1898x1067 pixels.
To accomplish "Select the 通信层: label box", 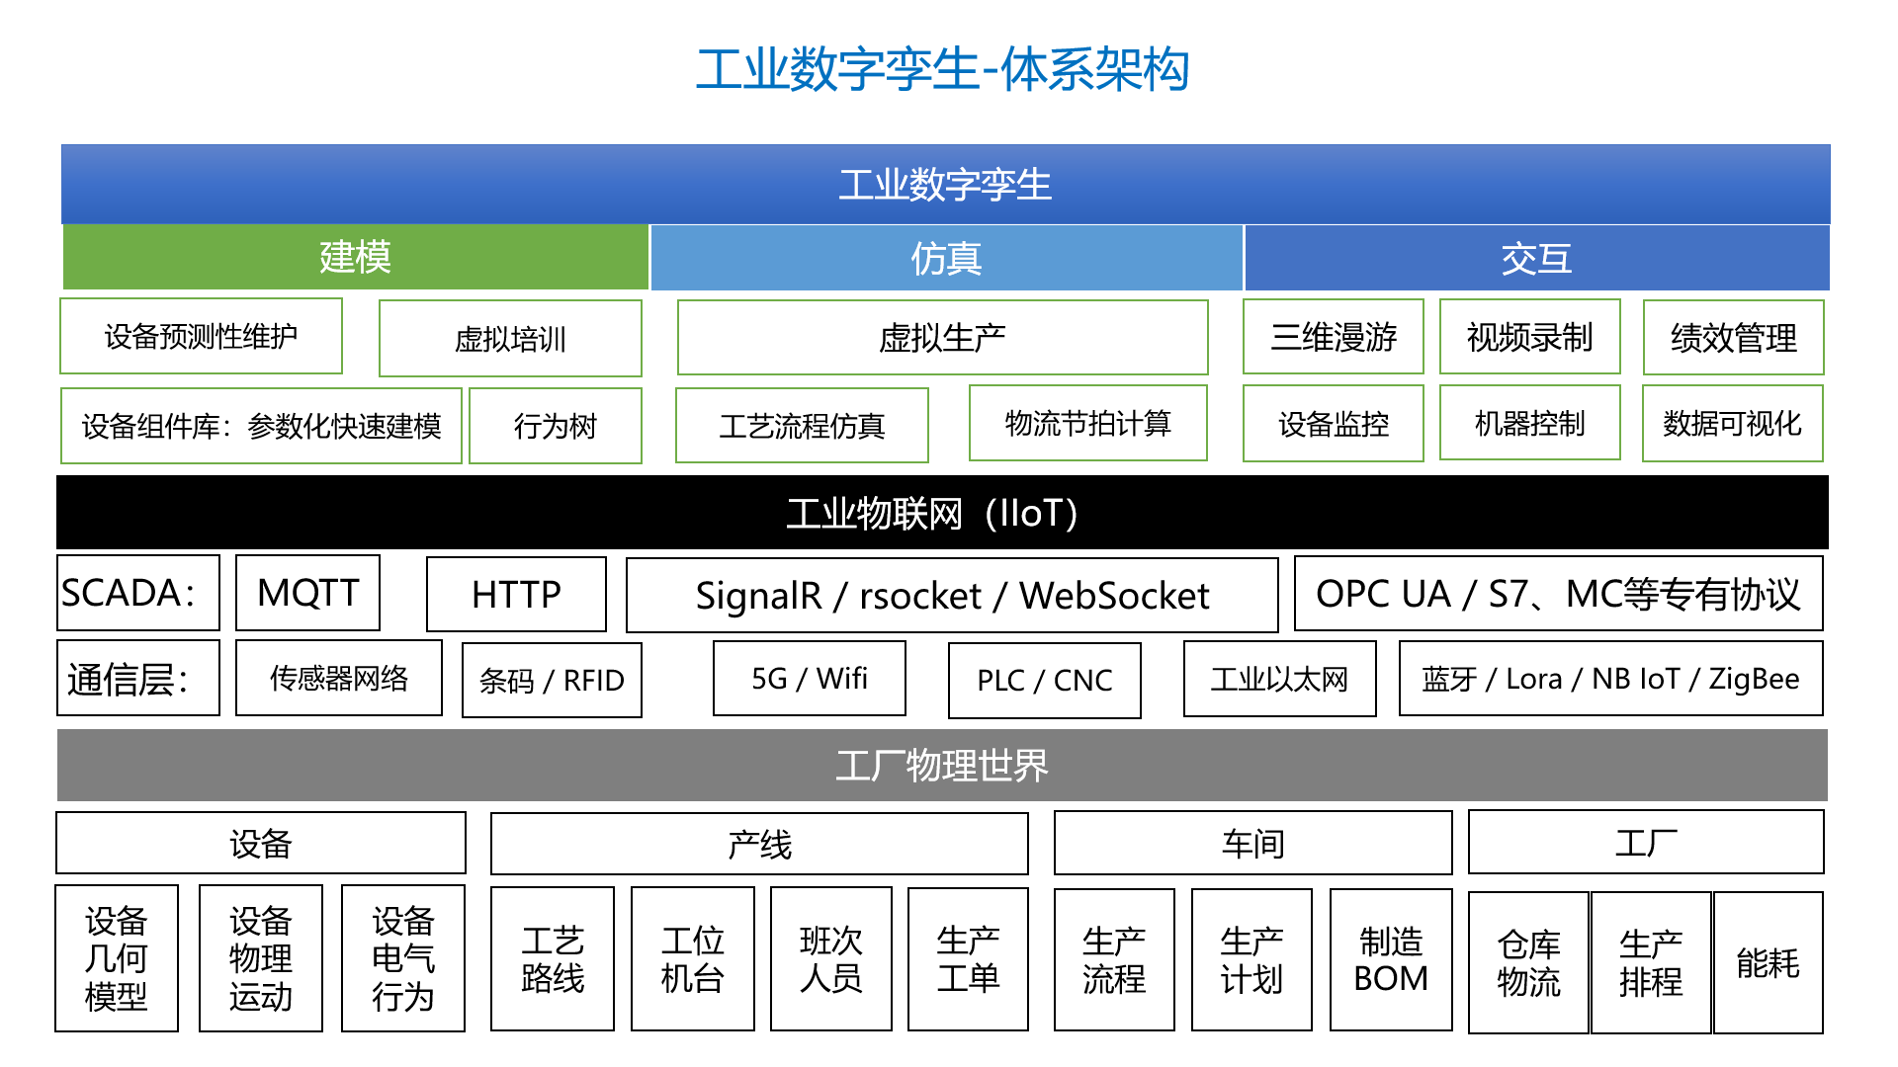I will pos(138,678).
